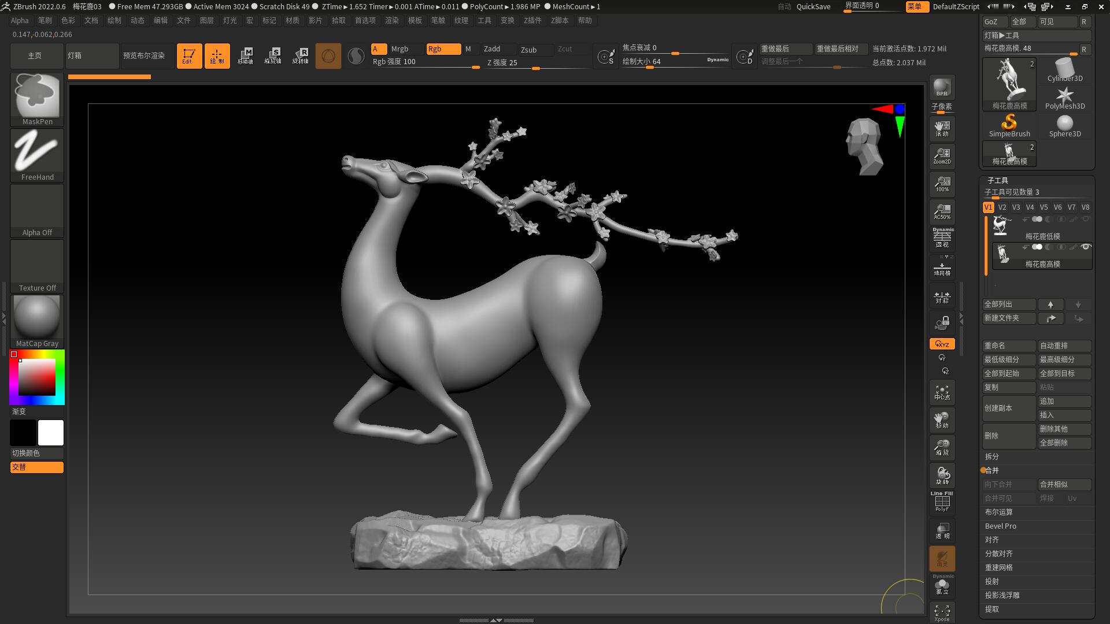Expand the 布尔运算 section
The image size is (1110, 624).
point(998,512)
